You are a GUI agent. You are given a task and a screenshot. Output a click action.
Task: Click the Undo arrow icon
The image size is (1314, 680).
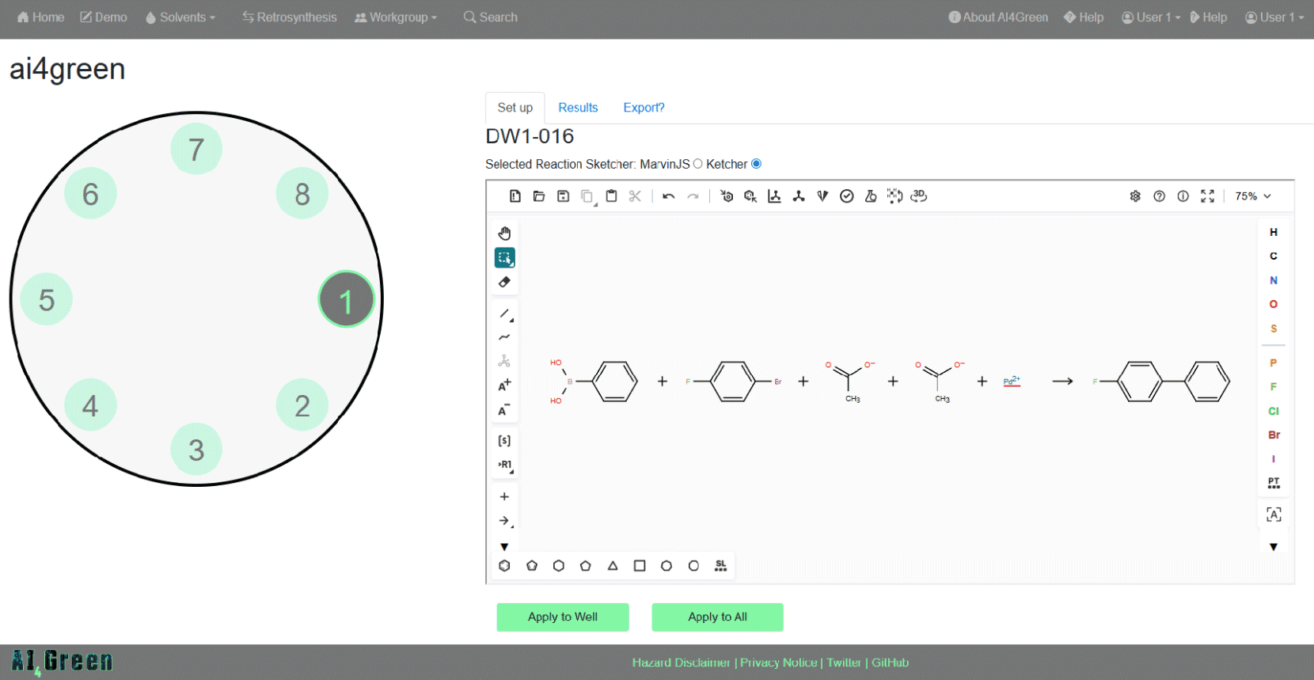coord(669,196)
